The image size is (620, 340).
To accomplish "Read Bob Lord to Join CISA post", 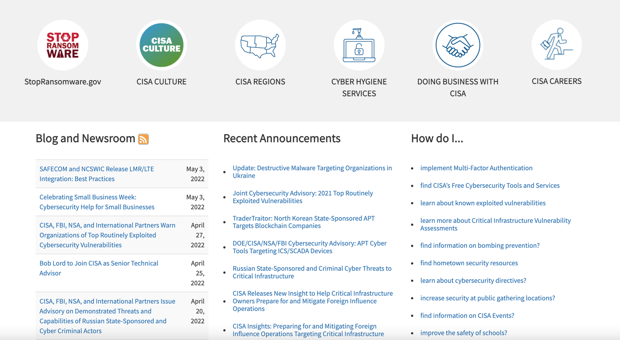I will pos(99,268).
